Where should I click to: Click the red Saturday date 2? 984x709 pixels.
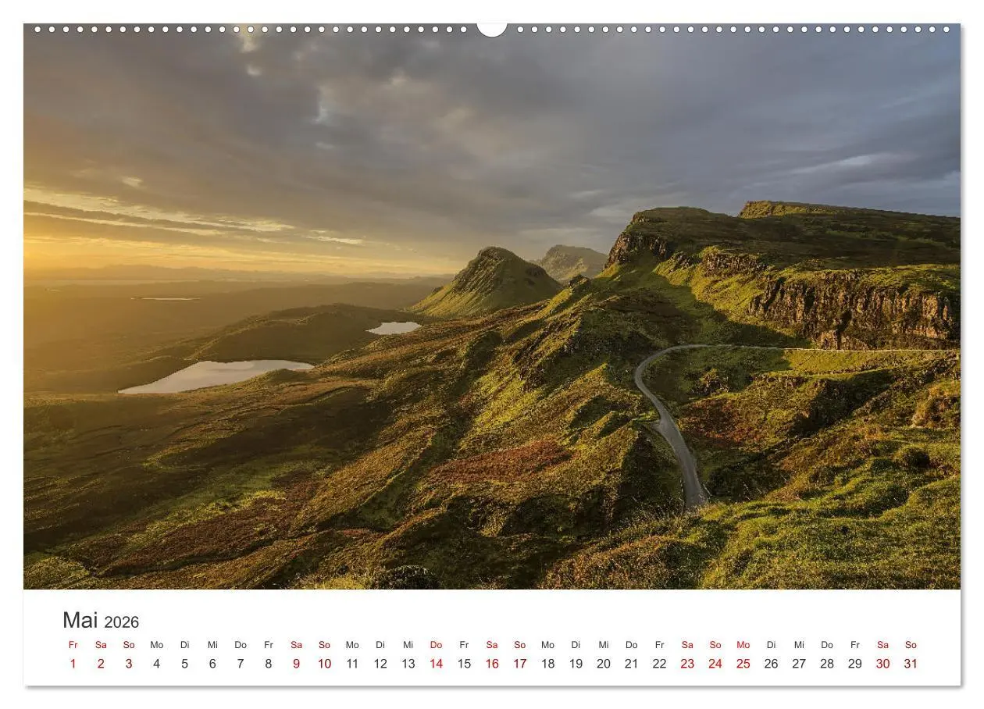click(99, 664)
